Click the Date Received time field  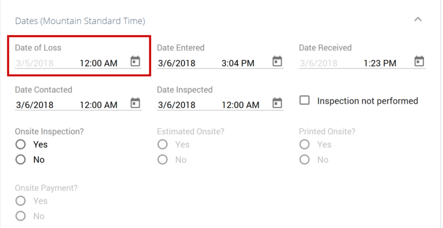380,63
